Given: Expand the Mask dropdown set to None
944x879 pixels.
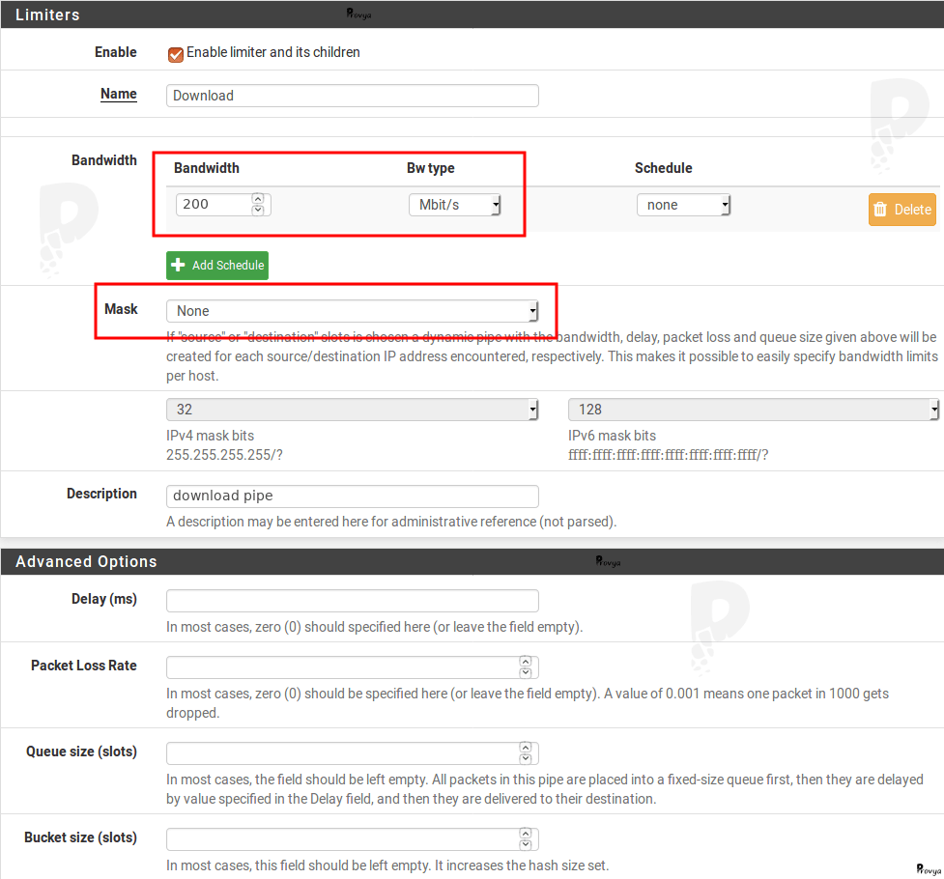Looking at the screenshot, I should coord(352,311).
